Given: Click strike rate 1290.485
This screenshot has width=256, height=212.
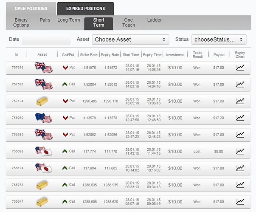Looking at the screenshot, I should (90, 101).
